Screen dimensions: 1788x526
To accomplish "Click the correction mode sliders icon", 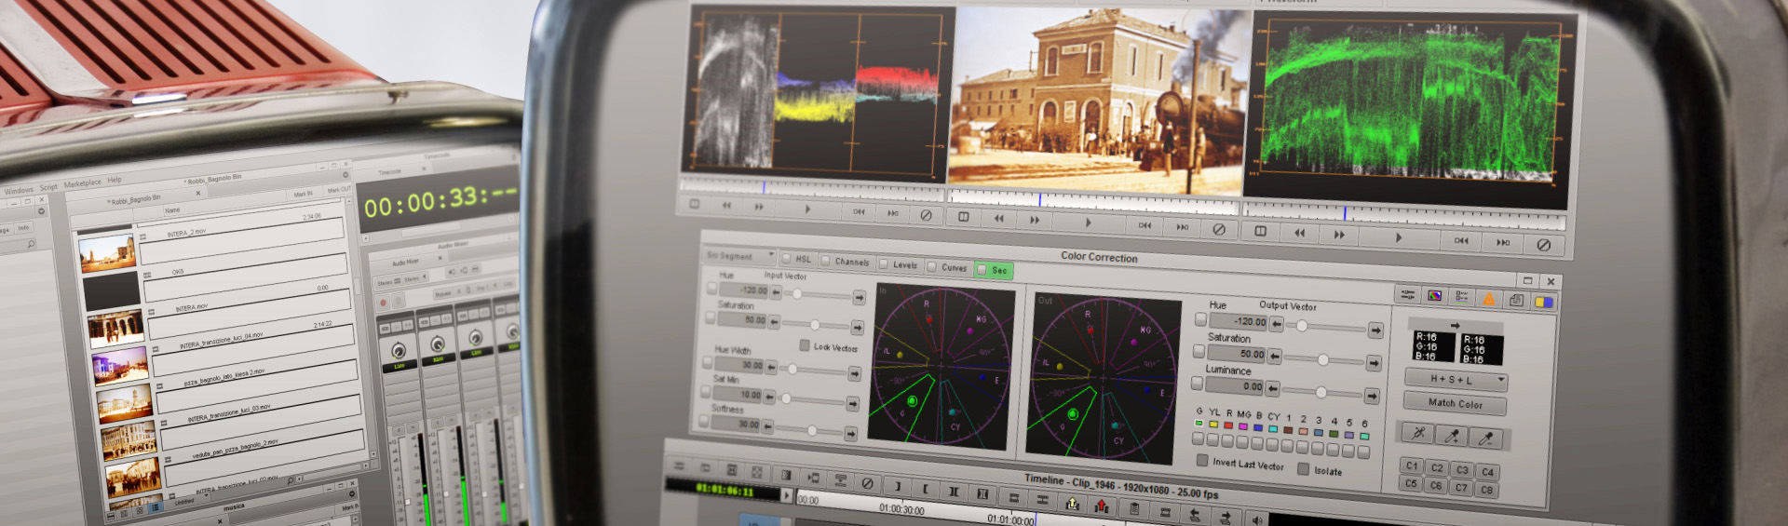I will pos(1407,294).
